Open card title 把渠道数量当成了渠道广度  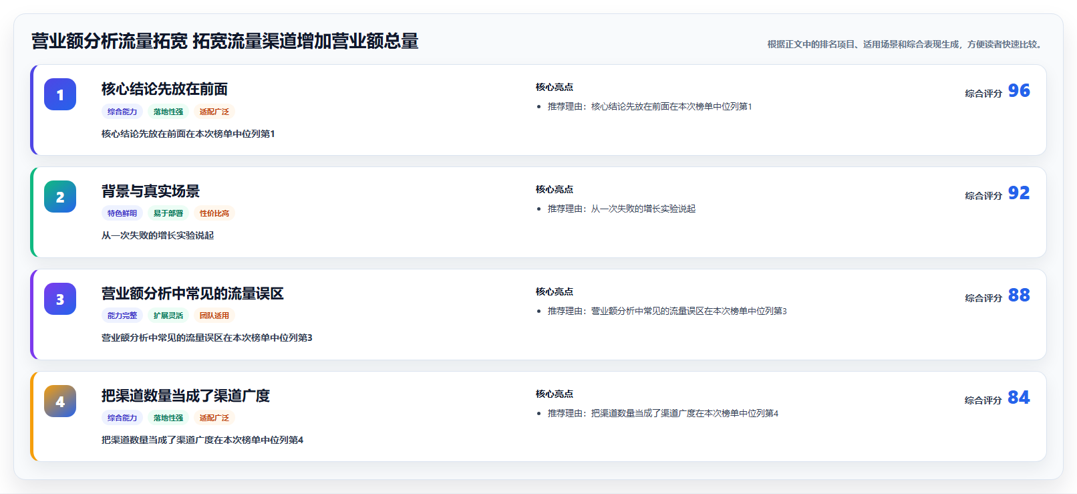click(x=186, y=396)
